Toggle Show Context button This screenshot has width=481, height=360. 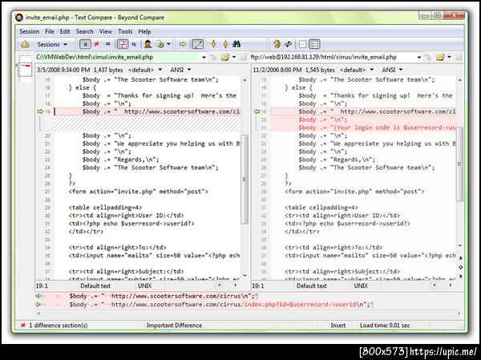tap(123, 45)
